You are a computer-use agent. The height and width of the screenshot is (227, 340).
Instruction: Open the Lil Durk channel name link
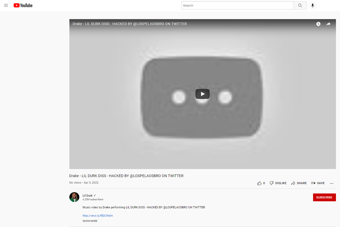[x=88, y=196]
